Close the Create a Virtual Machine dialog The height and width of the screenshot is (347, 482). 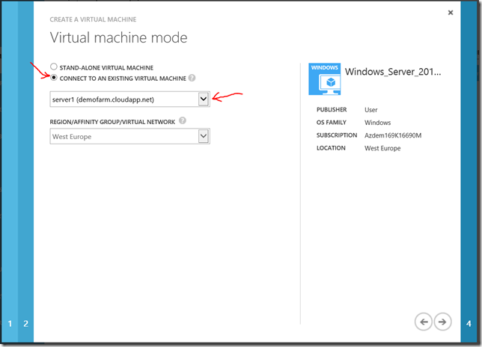(451, 13)
